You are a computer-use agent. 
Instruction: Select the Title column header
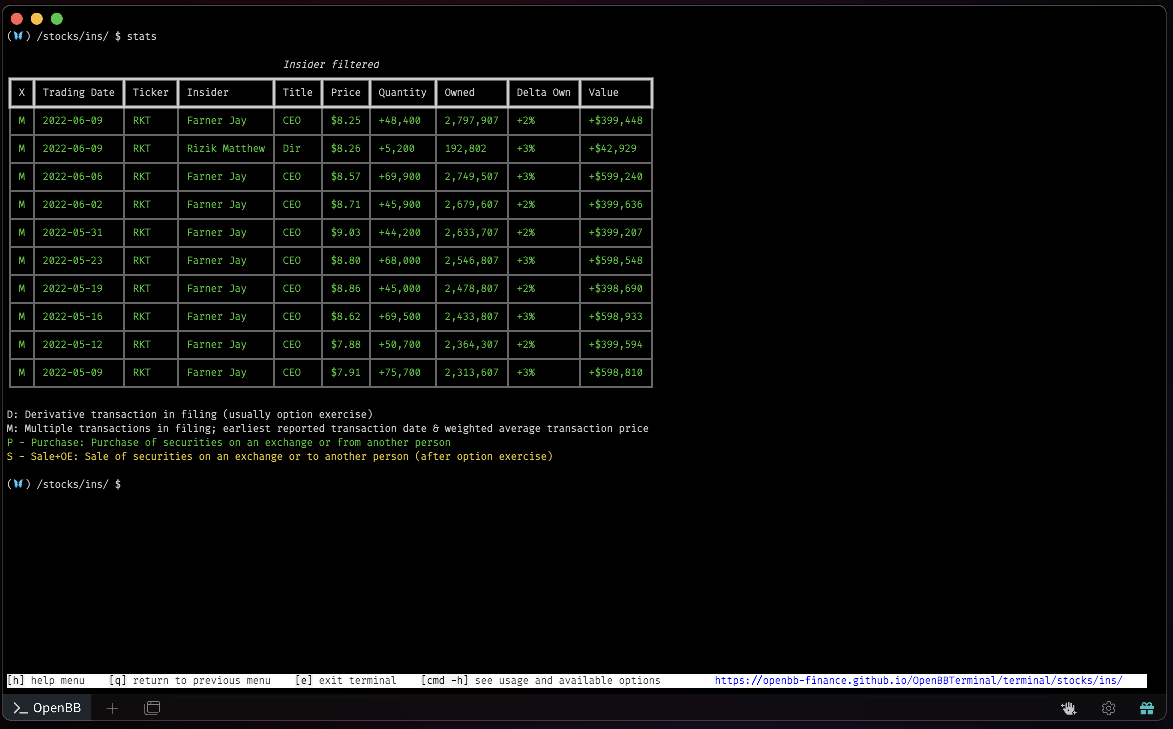tap(297, 92)
